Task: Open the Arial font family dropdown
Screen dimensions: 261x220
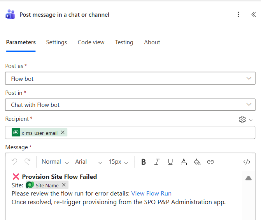Action: pos(89,162)
